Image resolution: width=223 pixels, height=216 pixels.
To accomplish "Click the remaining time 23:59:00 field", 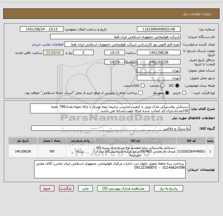I will 53,52.
